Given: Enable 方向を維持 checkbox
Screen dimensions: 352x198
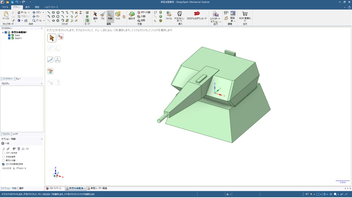Looking at the screenshot, I should (x=3, y=157).
